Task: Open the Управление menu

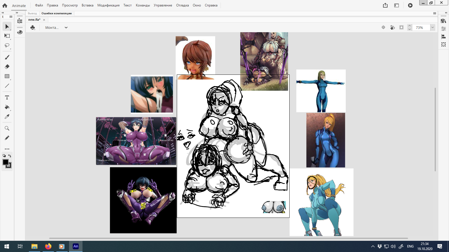Action: [x=163, y=5]
